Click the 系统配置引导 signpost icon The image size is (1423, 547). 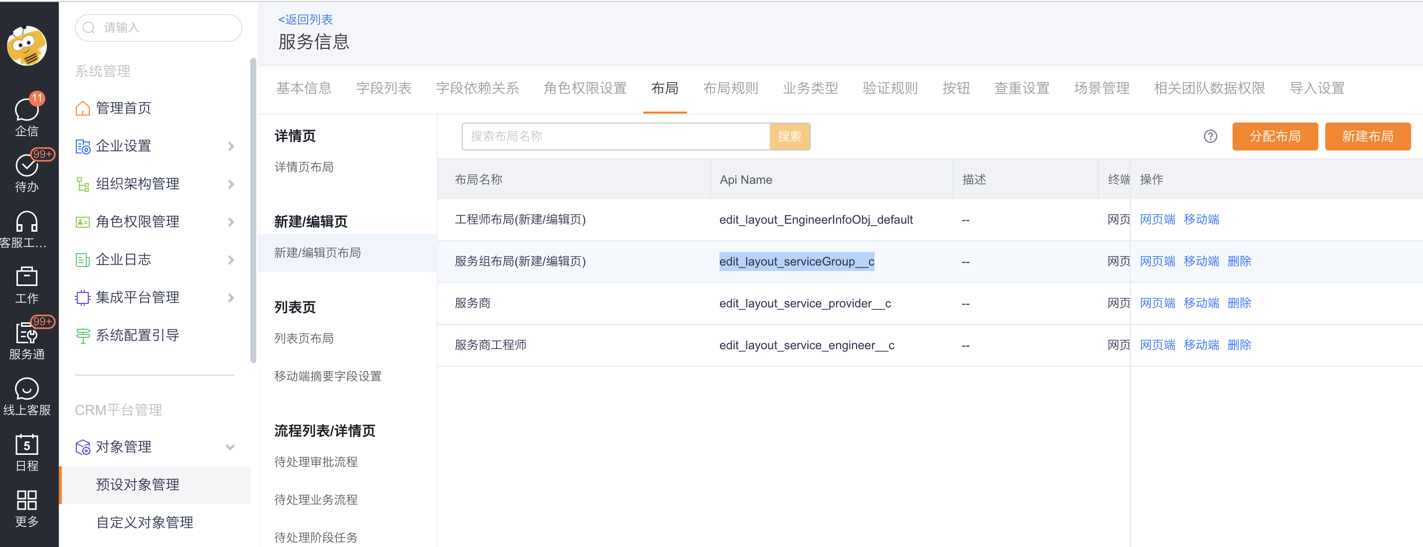coord(82,336)
